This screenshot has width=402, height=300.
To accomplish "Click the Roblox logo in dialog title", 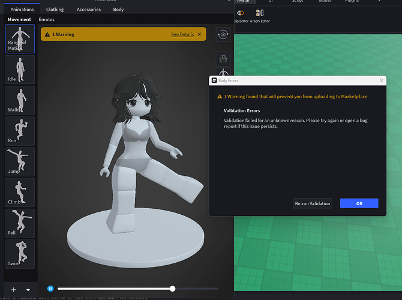I will 214,80.
